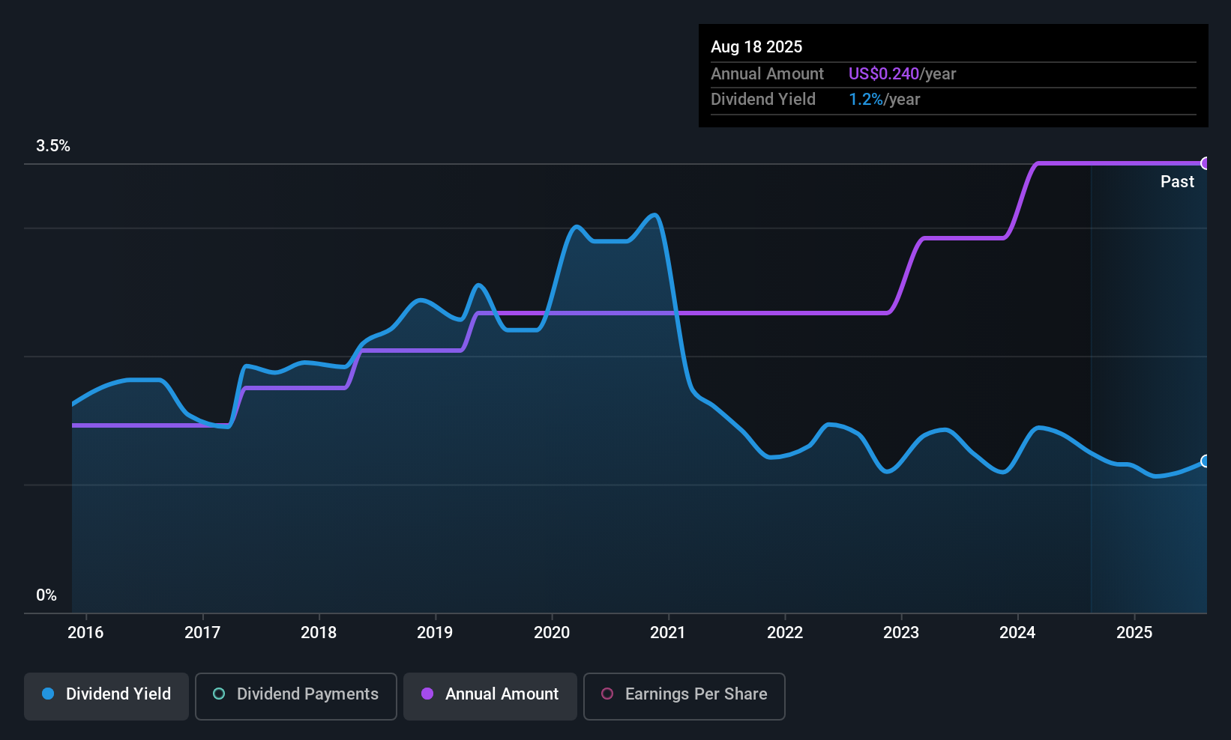Select the 2023 tick label
This screenshot has height=740, width=1231.
pos(901,633)
